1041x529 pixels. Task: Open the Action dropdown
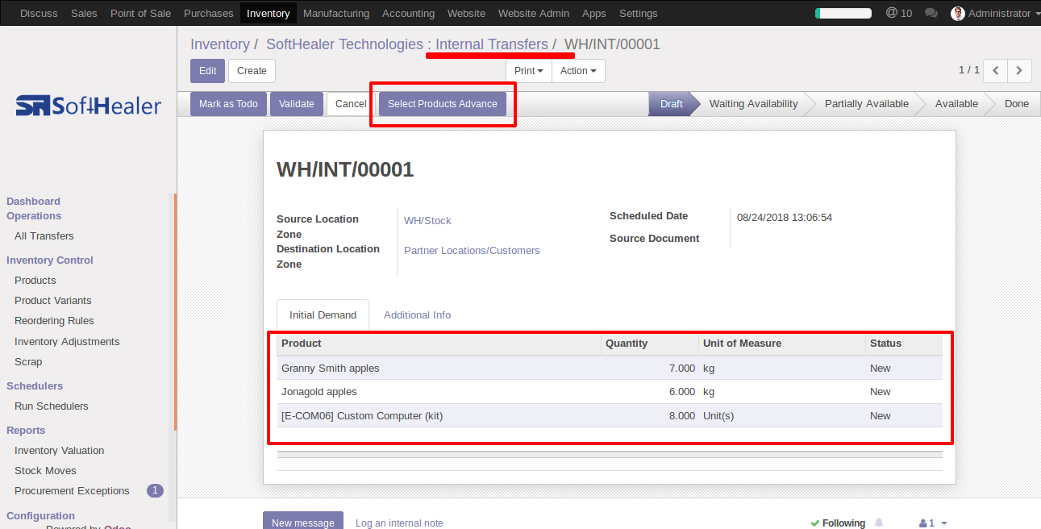click(578, 71)
